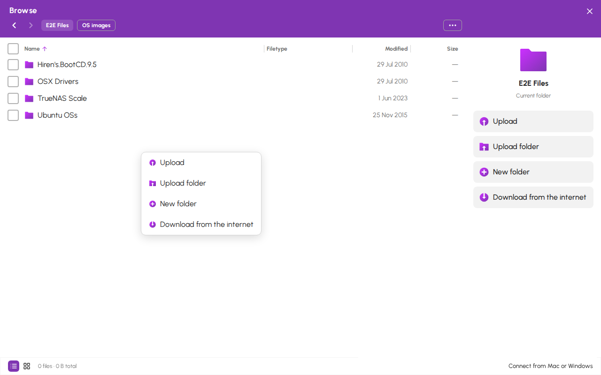Select the Ubuntu OSs folder name
601x375 pixels.
[58, 115]
